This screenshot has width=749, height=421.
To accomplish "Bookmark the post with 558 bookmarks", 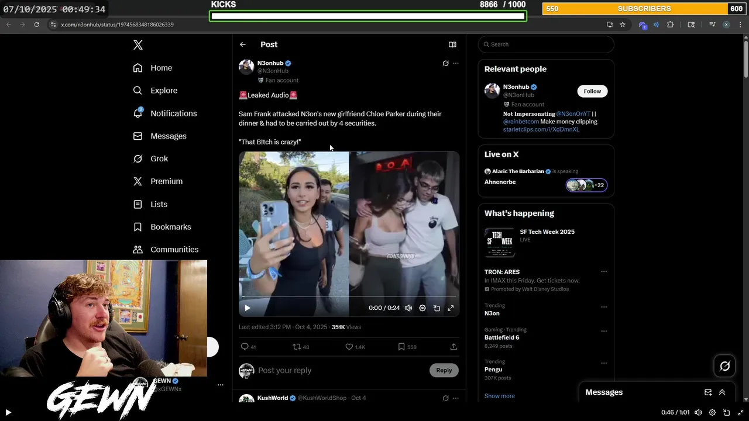I will [401, 347].
